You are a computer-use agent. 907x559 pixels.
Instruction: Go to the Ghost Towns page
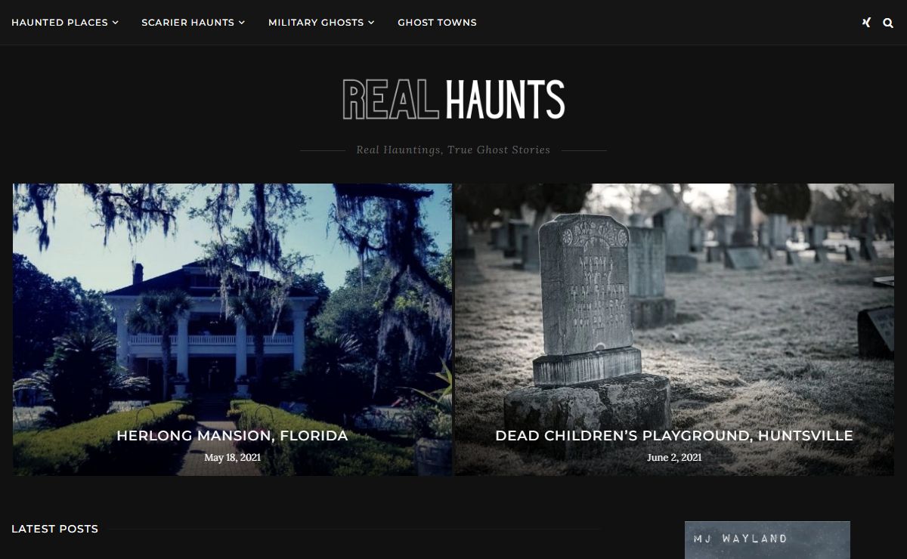[x=437, y=23]
